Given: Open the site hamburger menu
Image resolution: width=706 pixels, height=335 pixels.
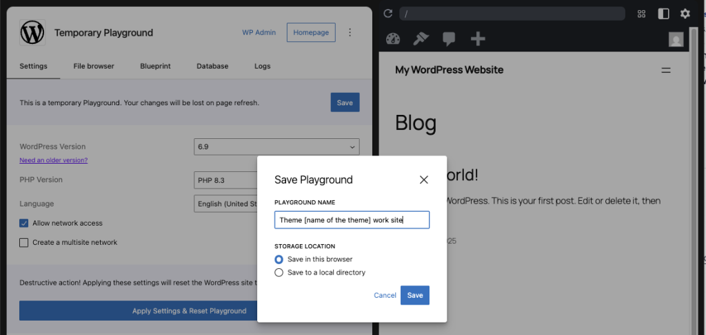Looking at the screenshot, I should pos(666,70).
